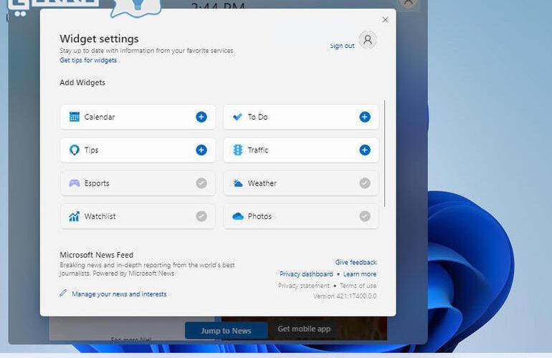Click the Jump to News button
This screenshot has width=552, height=358.
226,331
